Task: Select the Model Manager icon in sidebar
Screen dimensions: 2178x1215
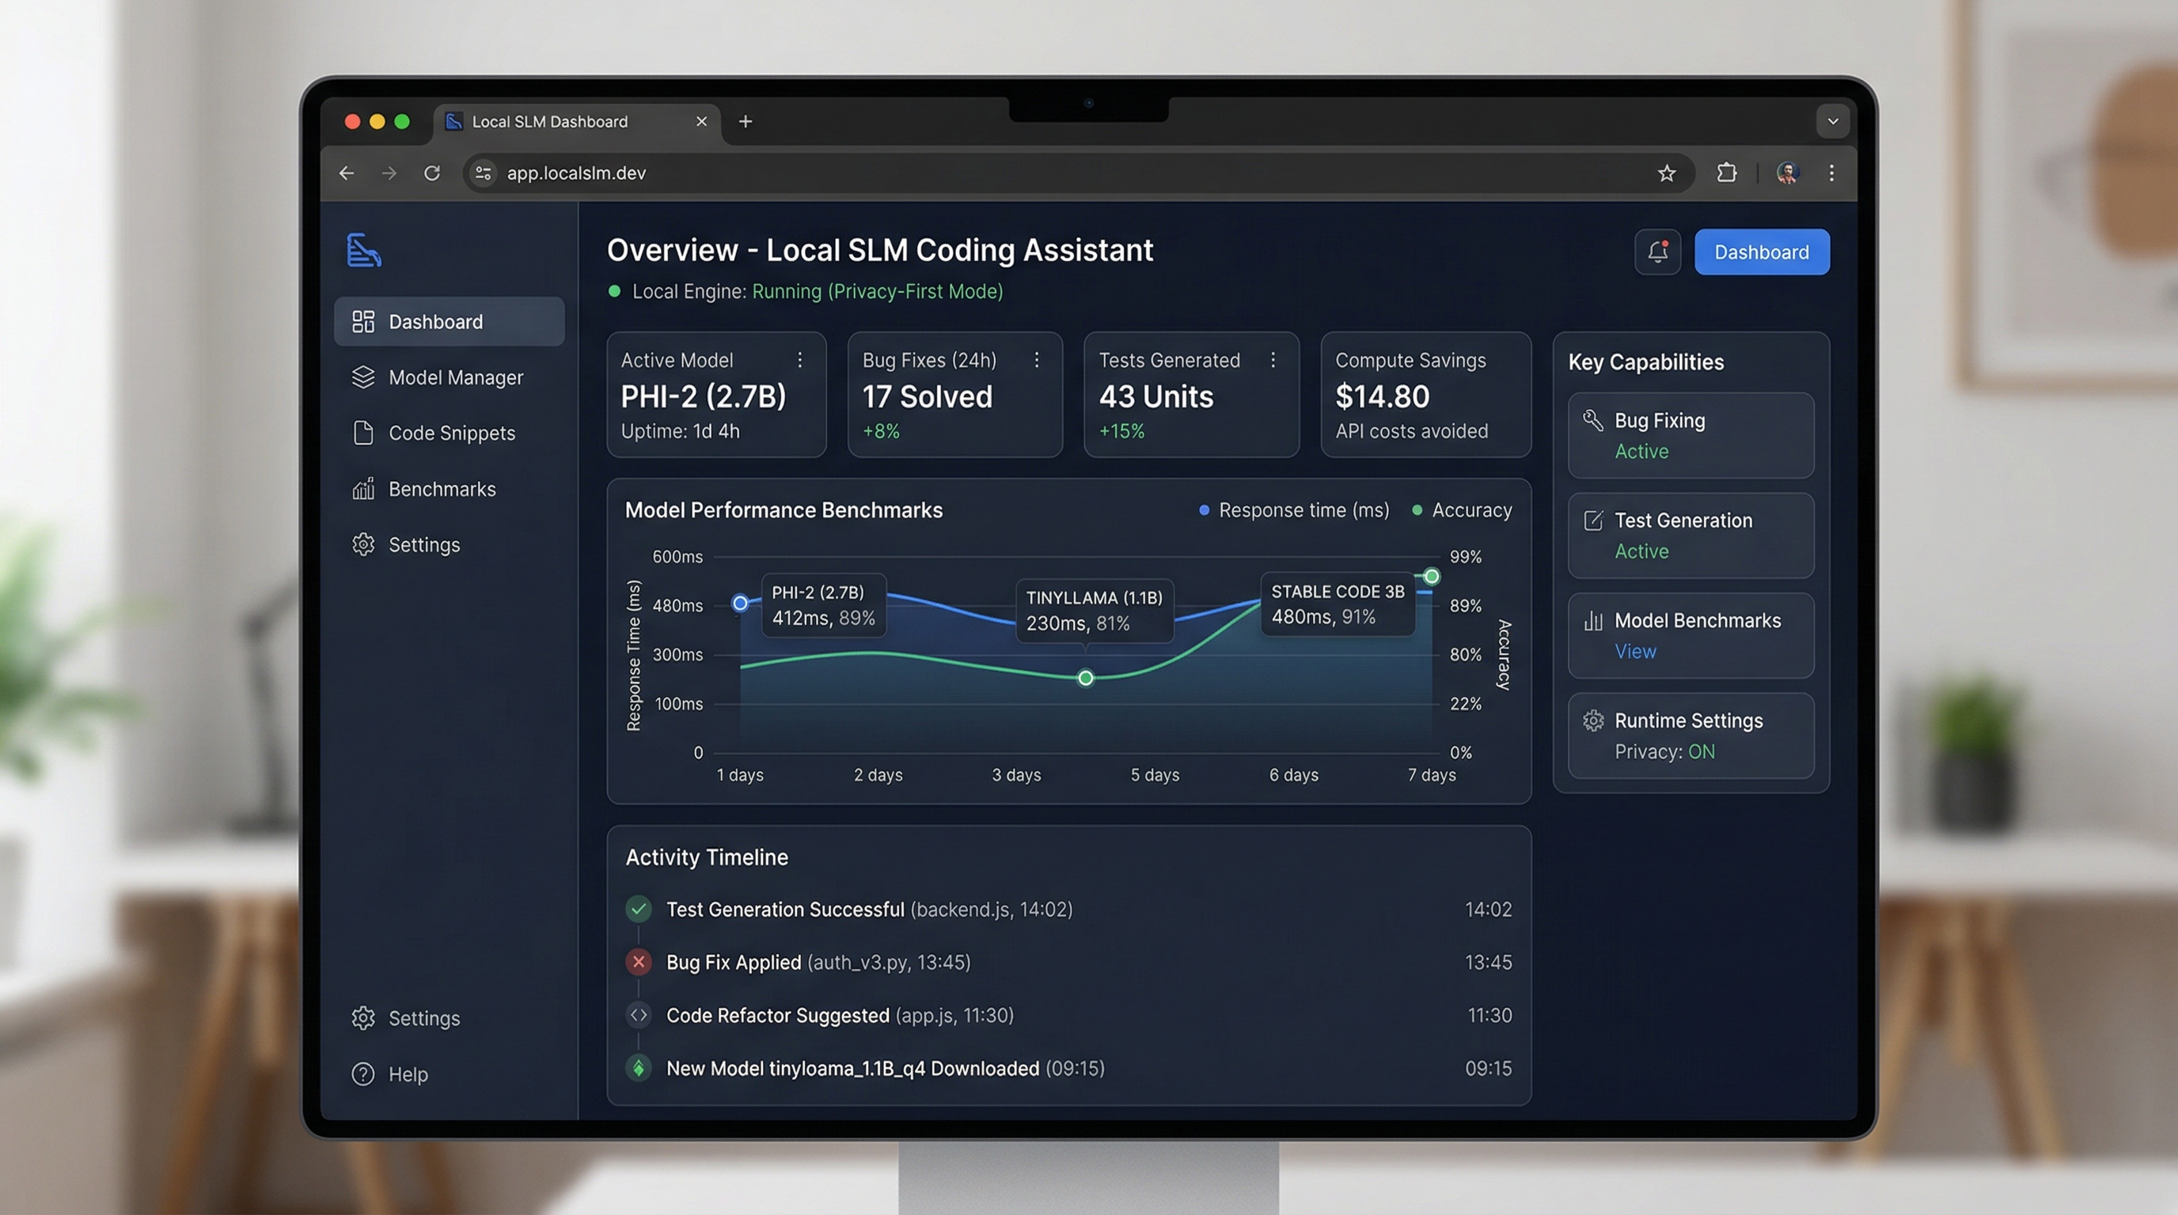Action: [x=363, y=377]
